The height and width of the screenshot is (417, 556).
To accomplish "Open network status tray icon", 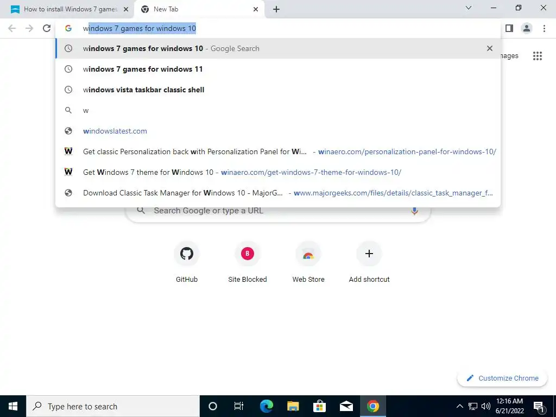I will coord(473,406).
